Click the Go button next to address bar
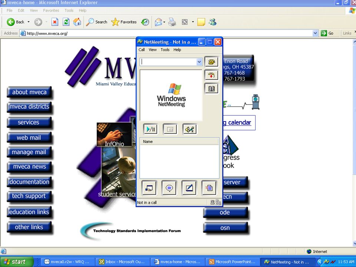 click(x=327, y=33)
